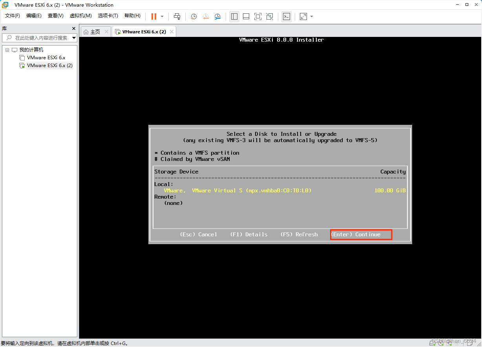
Task: Select VMware ESXi 6.x in library
Action: pos(46,58)
